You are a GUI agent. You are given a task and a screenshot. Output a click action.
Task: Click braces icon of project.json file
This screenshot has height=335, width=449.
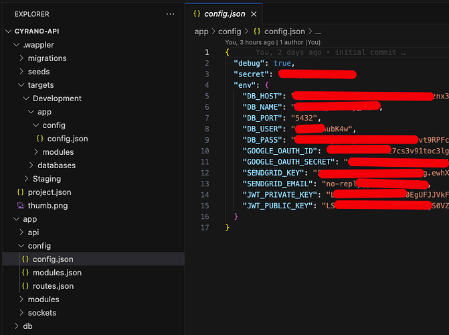(20, 192)
